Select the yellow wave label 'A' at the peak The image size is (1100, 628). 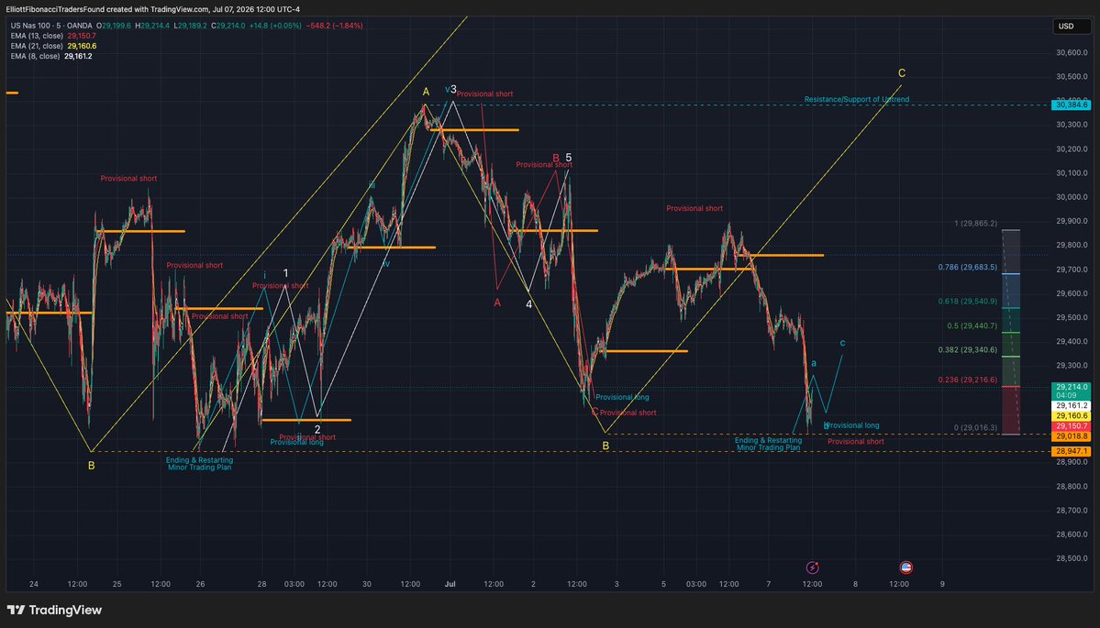tap(426, 92)
